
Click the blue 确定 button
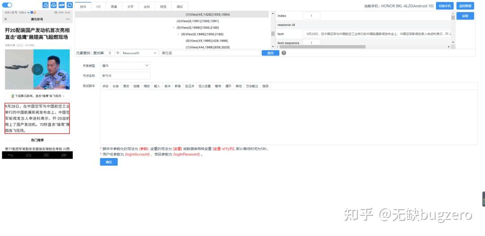(109, 162)
